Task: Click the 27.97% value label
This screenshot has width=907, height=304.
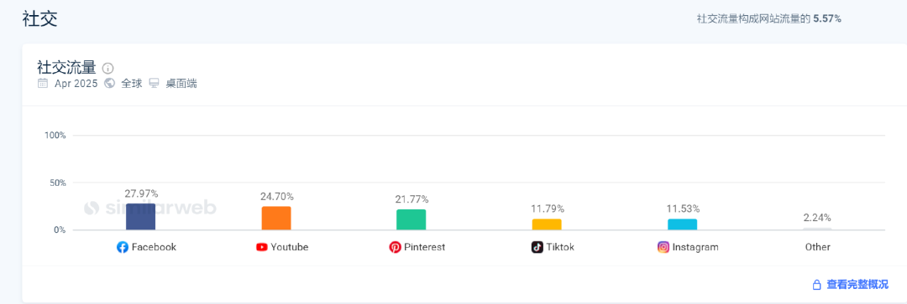Action: 141,193
